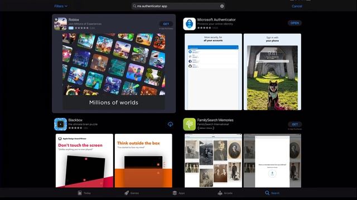This screenshot has height=200, width=357.
Task: Switch to the Today tab
Action: 84,193
